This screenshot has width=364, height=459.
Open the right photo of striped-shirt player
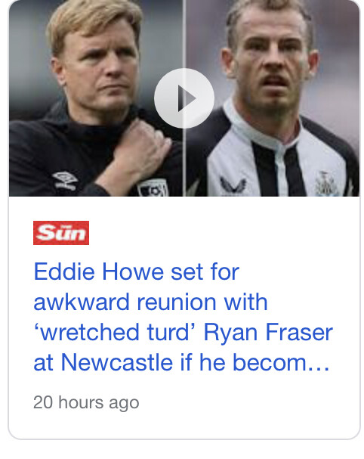pyautogui.click(x=273, y=98)
